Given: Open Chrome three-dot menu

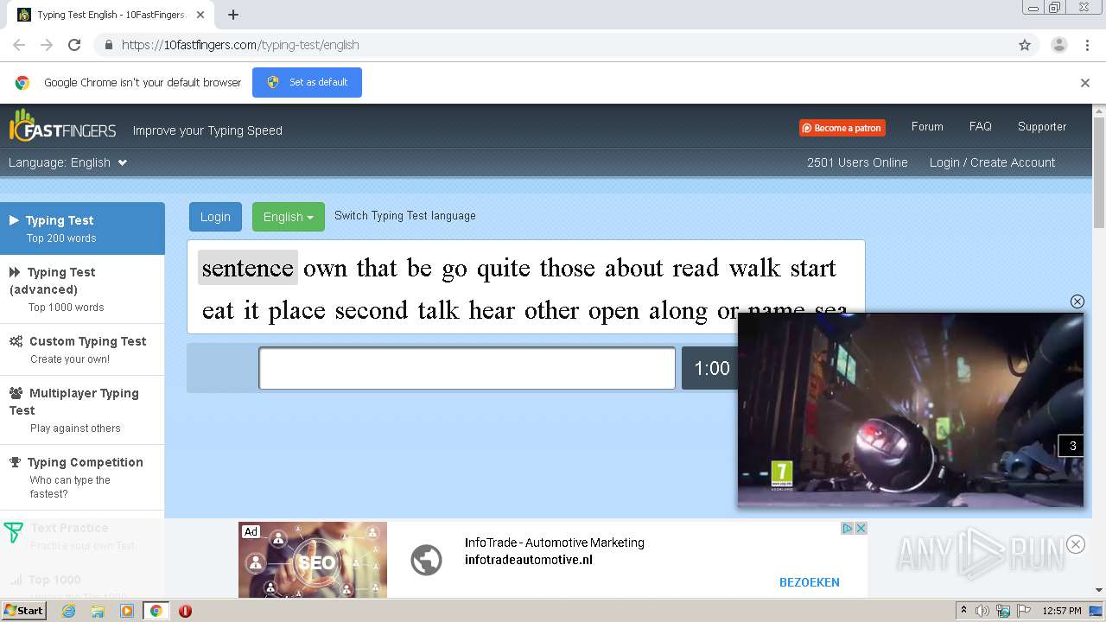Looking at the screenshot, I should click(1088, 45).
